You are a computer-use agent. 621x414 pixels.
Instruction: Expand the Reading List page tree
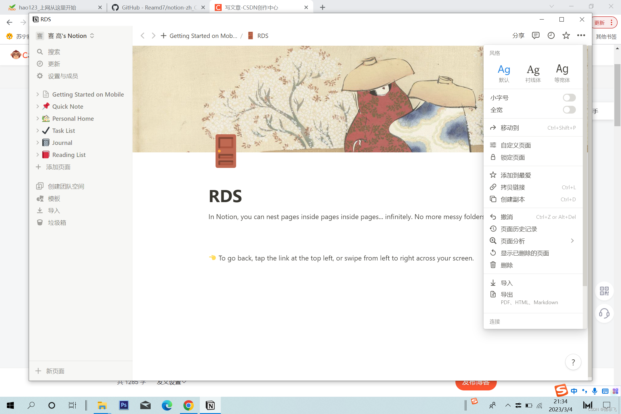pyautogui.click(x=38, y=155)
